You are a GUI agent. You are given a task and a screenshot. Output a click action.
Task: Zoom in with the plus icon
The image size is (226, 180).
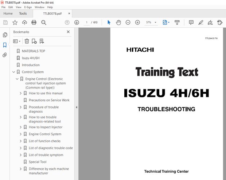click(x=137, y=23)
